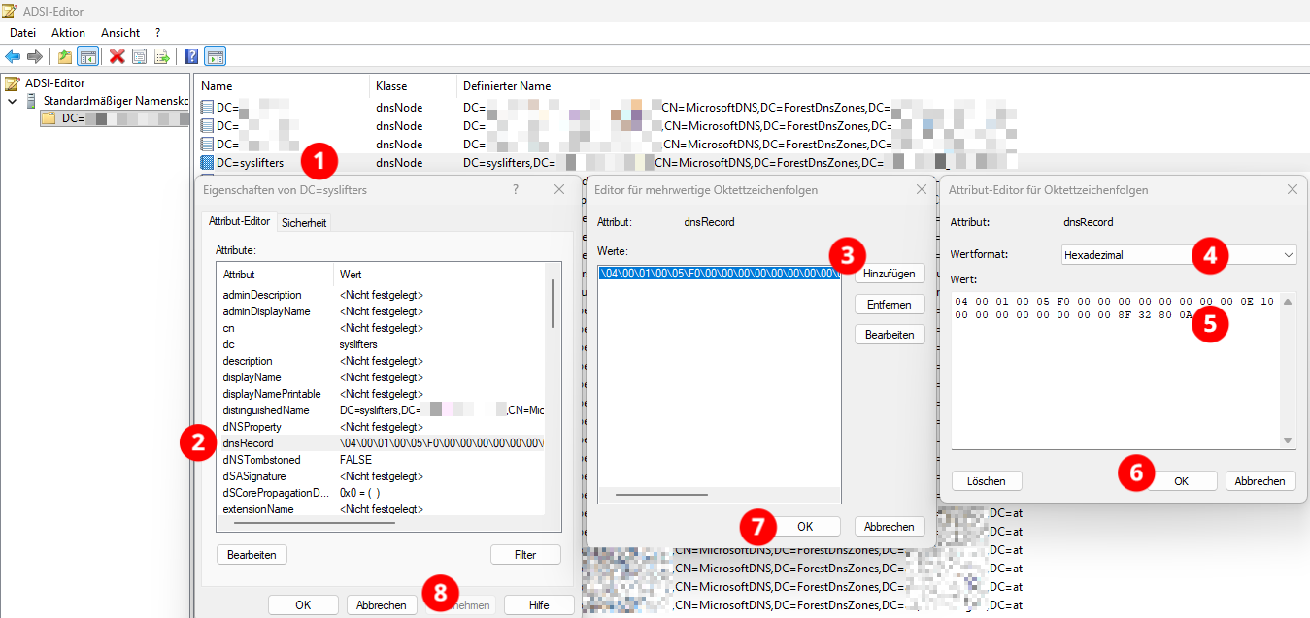The height and width of the screenshot is (618, 1310).
Task: Click OK in the Eigenschaften von DC=syslifters dialog
Action: click(x=303, y=604)
